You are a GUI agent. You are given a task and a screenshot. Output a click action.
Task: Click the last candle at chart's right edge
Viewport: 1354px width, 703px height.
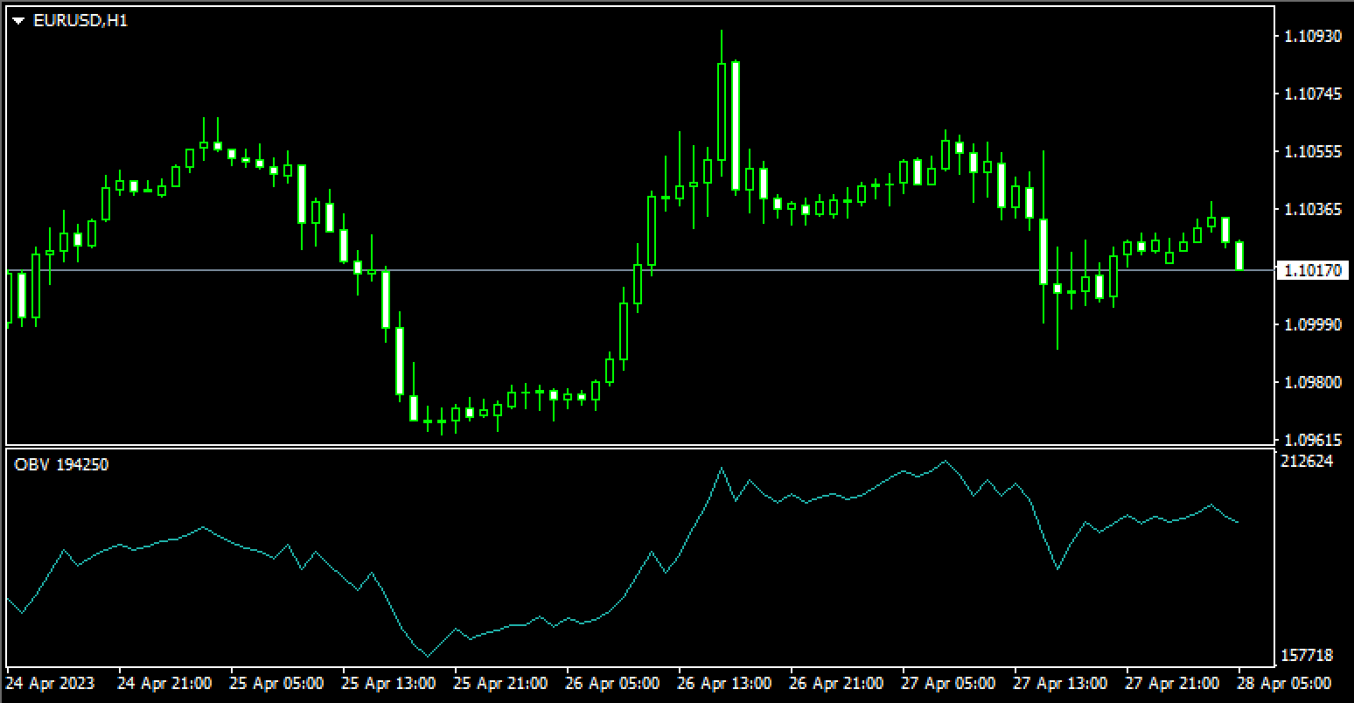click(x=1239, y=255)
